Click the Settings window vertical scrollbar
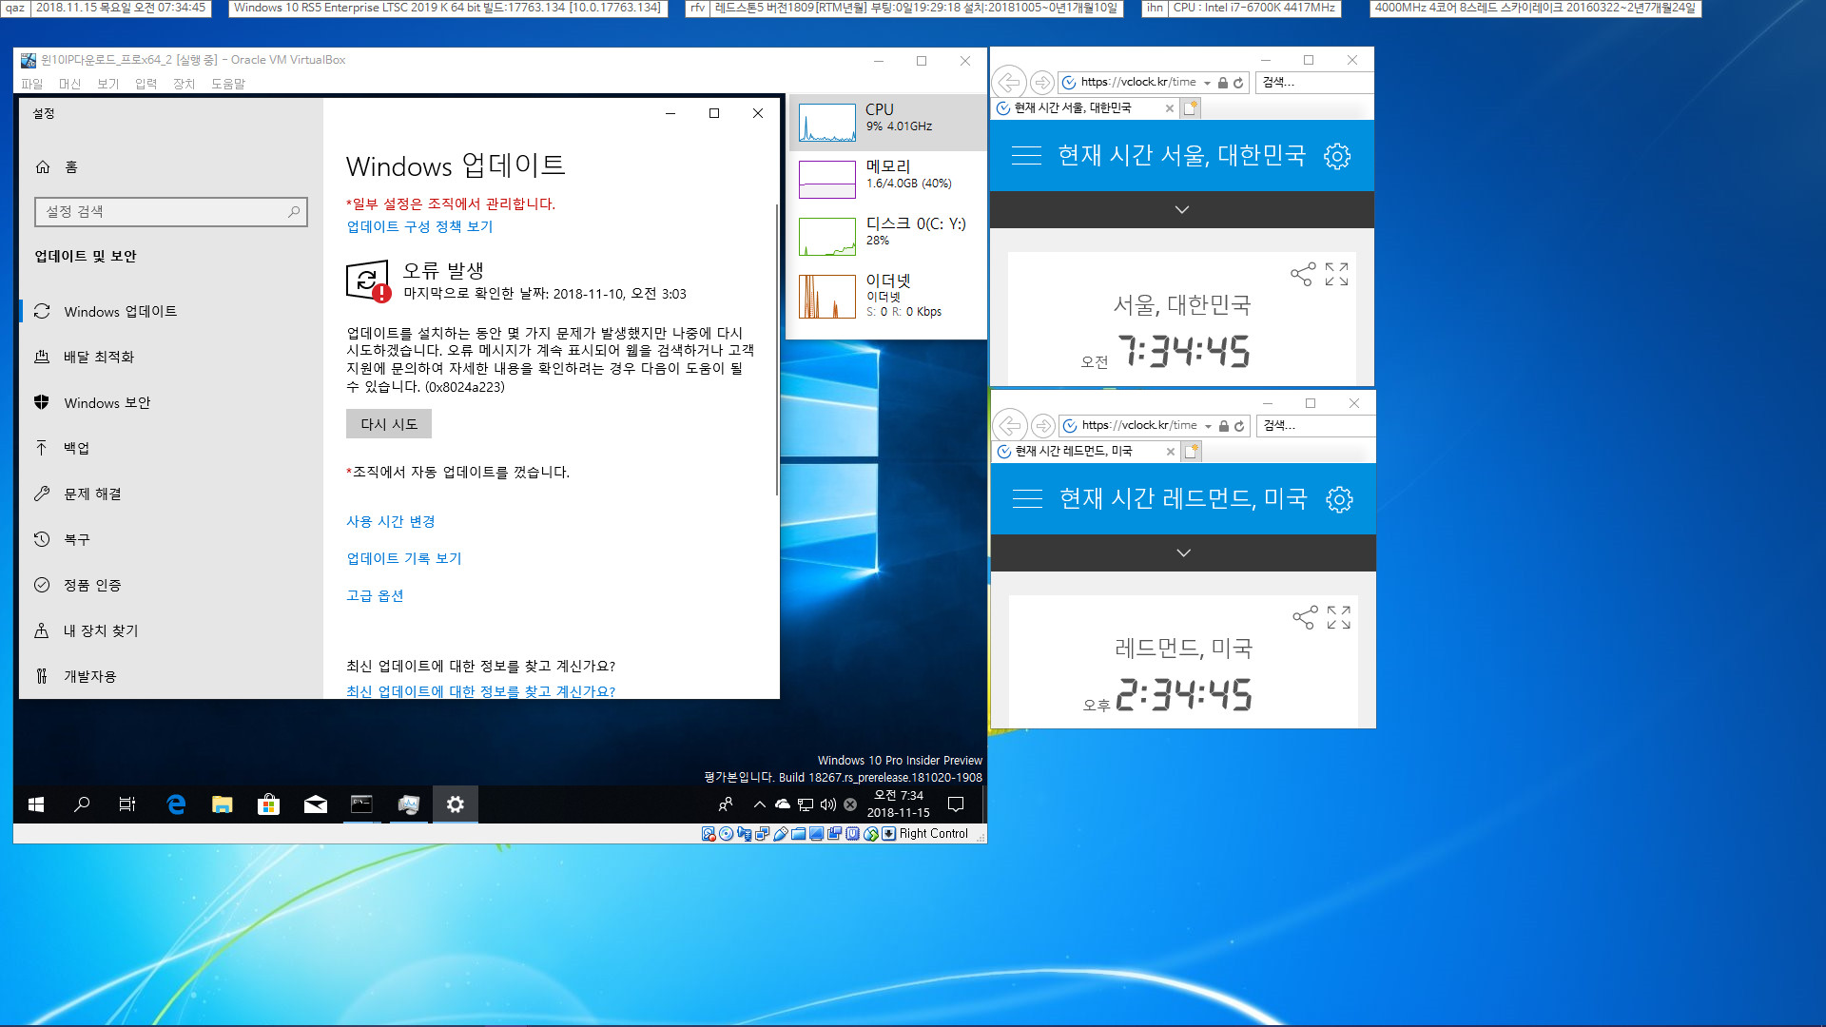Image resolution: width=1826 pixels, height=1027 pixels. pyautogui.click(x=777, y=350)
